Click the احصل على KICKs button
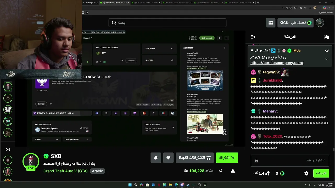The height and width of the screenshot is (188, 335). click(295, 23)
